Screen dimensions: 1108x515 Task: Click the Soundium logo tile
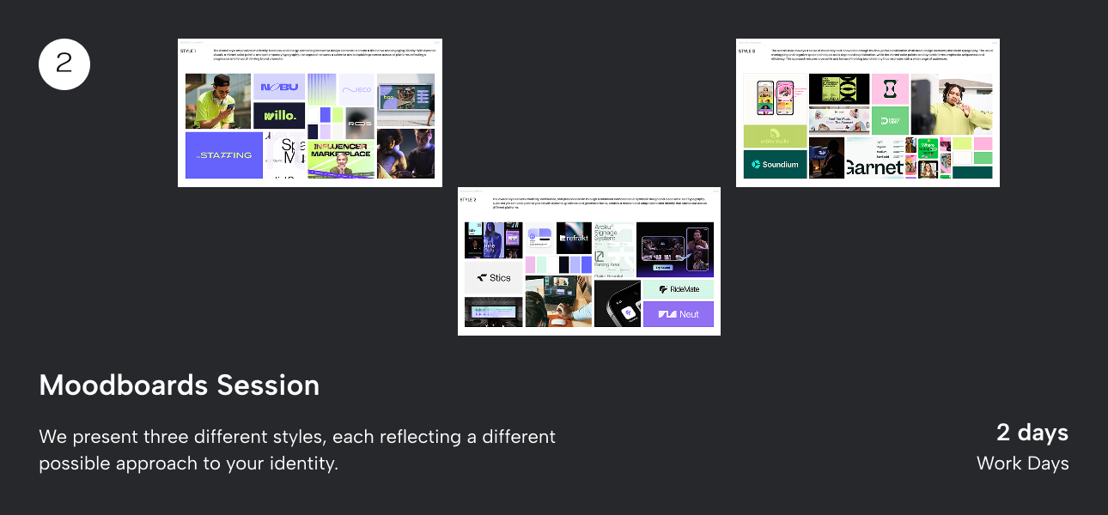(x=775, y=164)
